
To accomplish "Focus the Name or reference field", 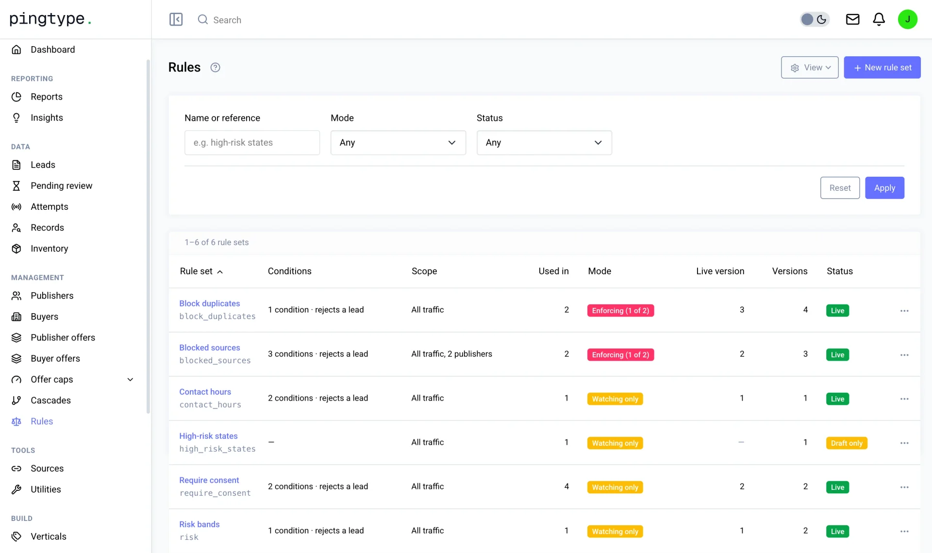I will (x=252, y=142).
